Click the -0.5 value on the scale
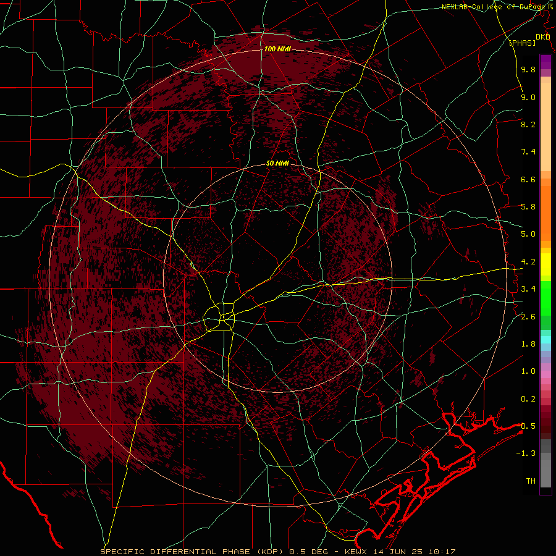 tap(526, 426)
